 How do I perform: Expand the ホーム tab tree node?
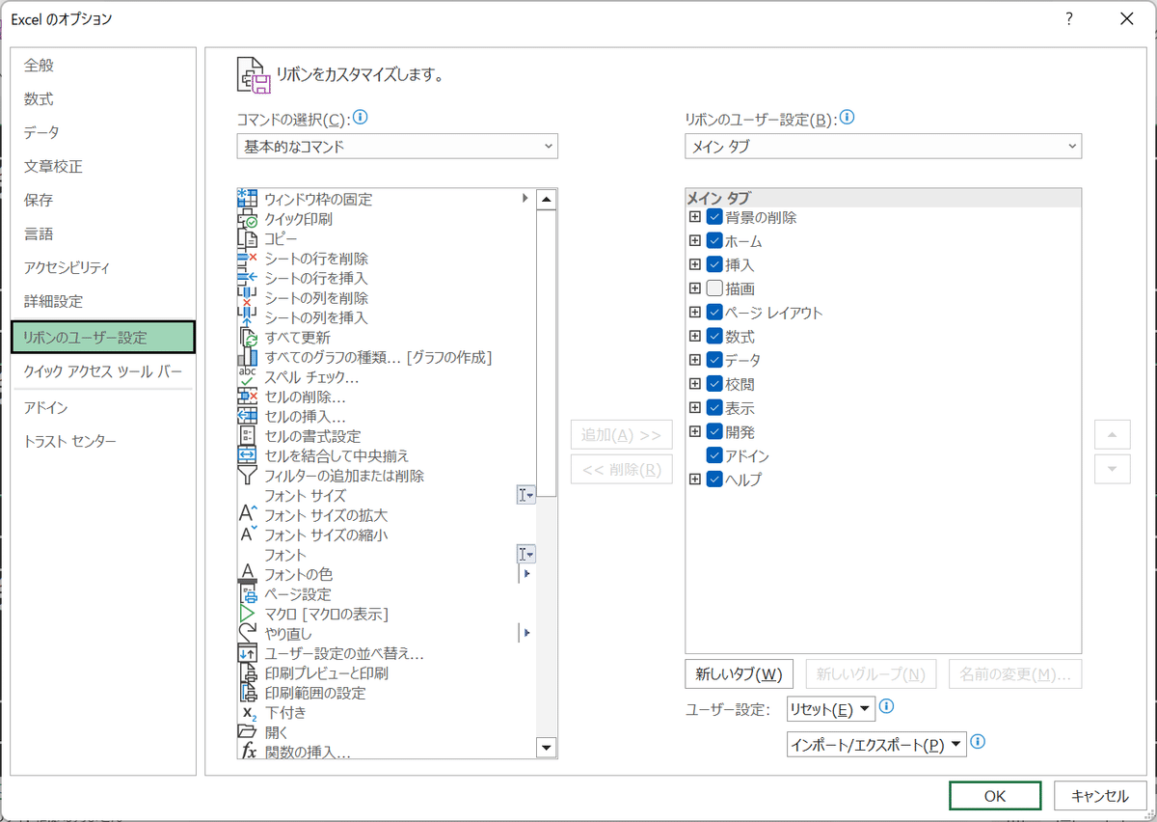(x=694, y=240)
